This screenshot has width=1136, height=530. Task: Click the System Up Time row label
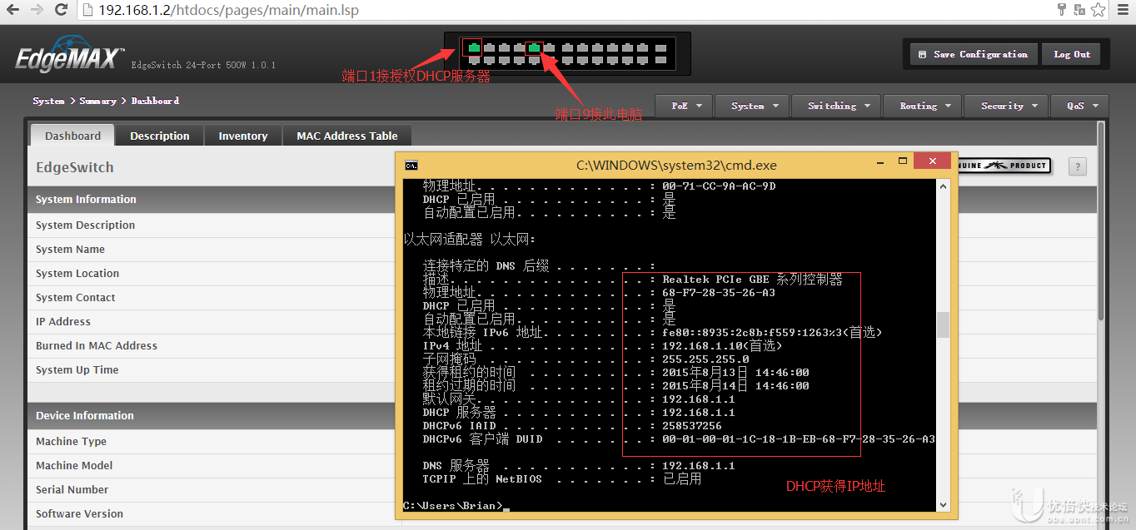coord(77,369)
